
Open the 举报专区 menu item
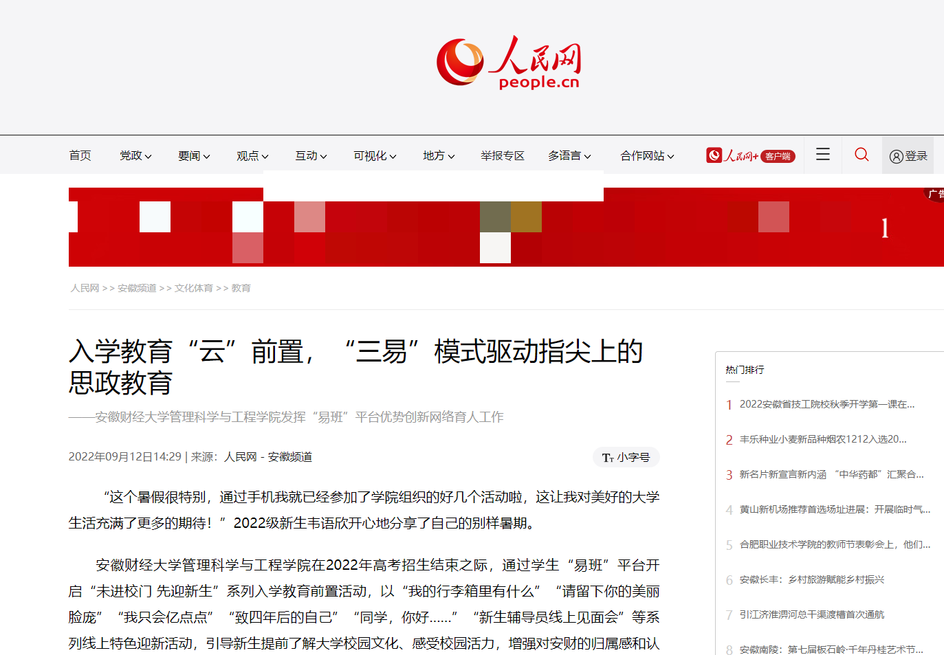502,156
